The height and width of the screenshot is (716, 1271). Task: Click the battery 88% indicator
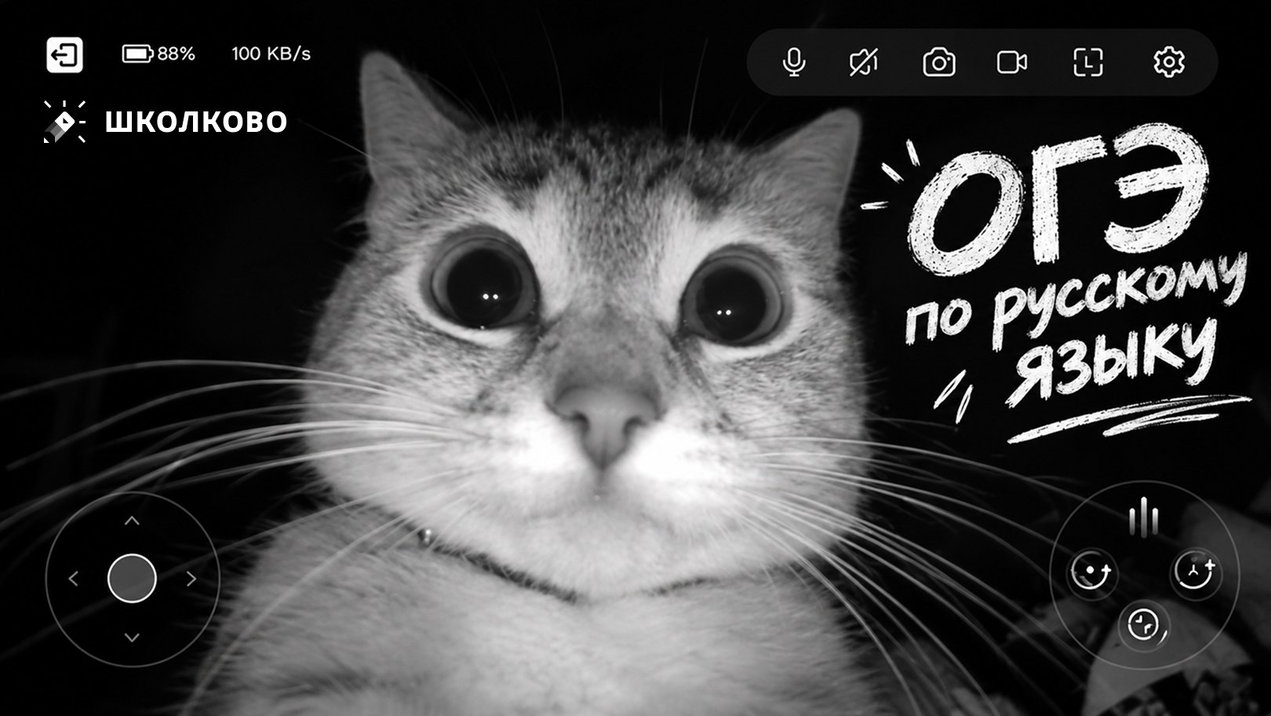(x=158, y=53)
